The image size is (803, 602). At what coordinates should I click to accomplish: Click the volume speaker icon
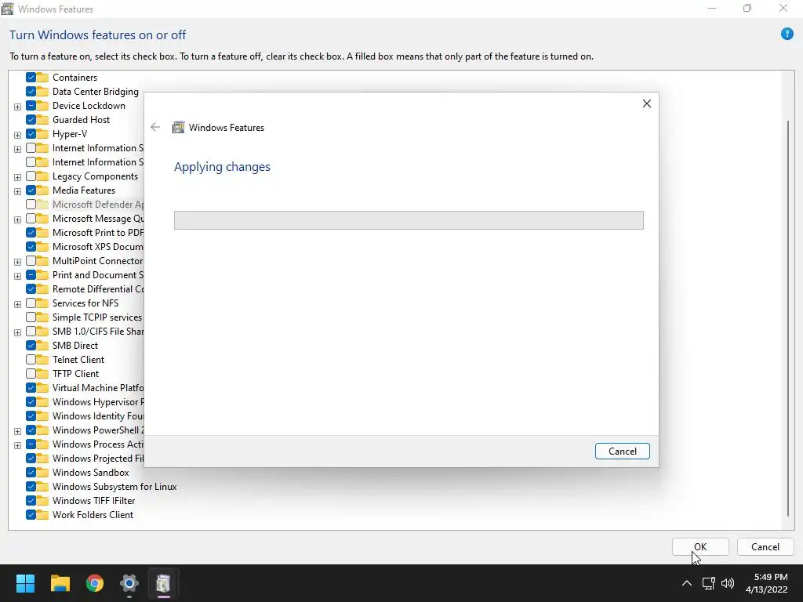727,583
